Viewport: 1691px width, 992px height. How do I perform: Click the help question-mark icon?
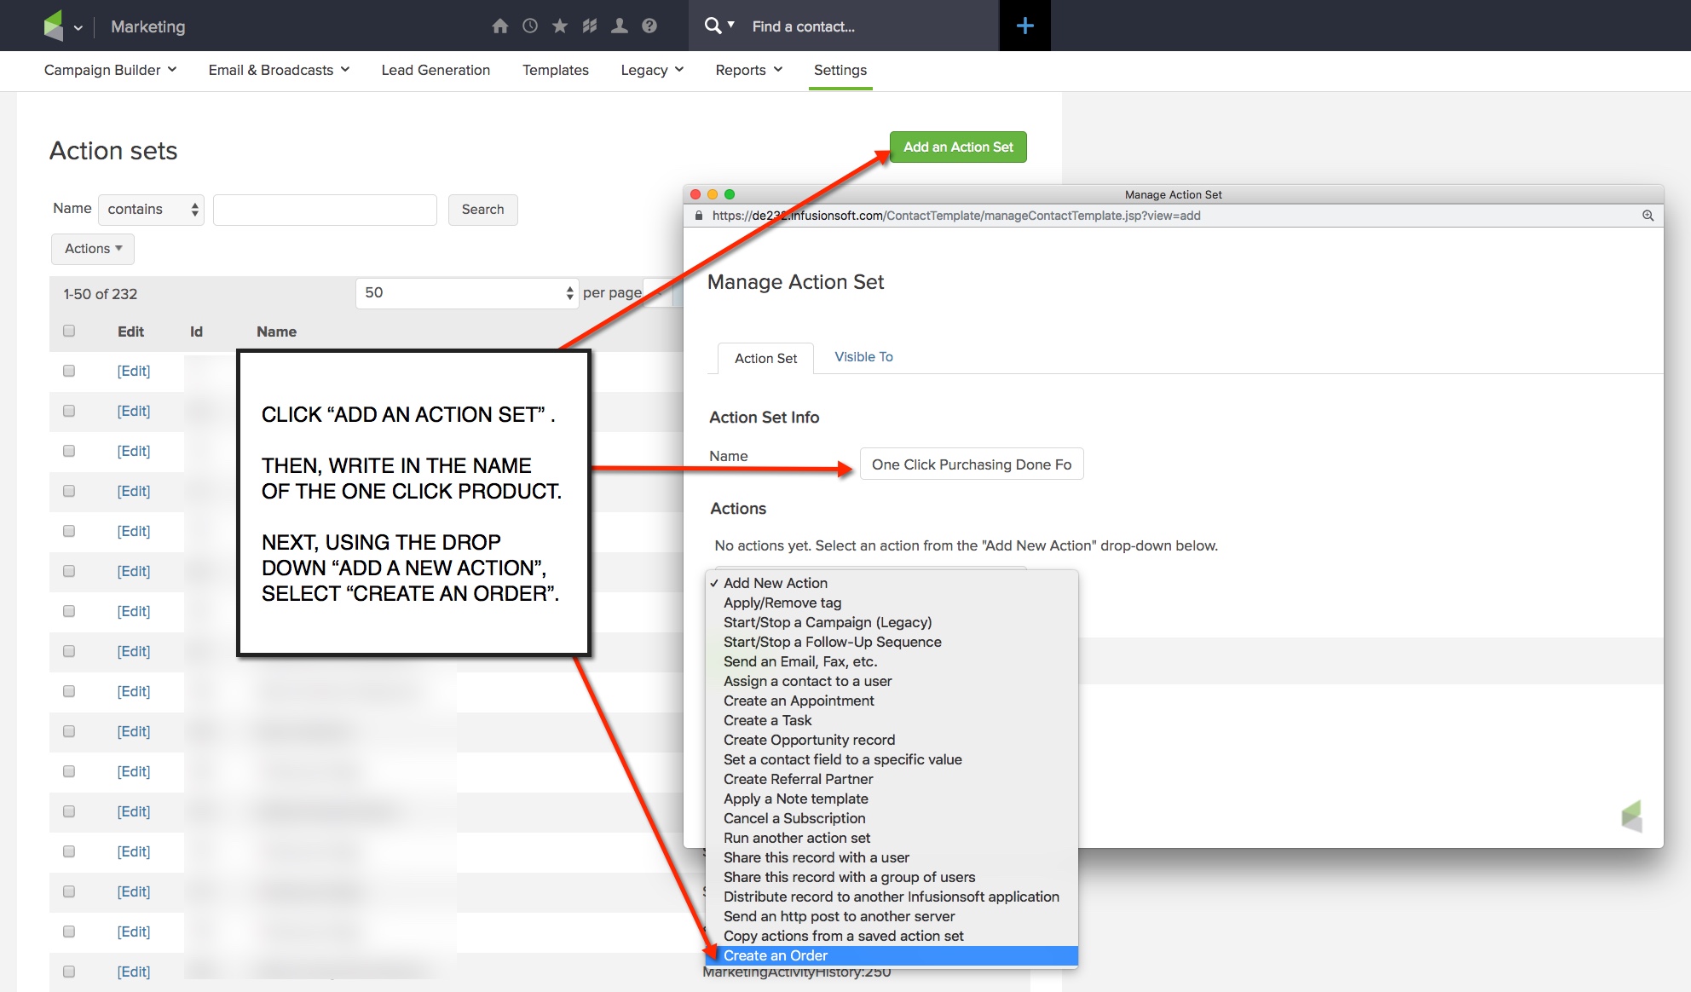click(649, 26)
